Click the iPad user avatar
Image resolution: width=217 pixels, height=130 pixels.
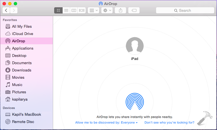(135, 46)
